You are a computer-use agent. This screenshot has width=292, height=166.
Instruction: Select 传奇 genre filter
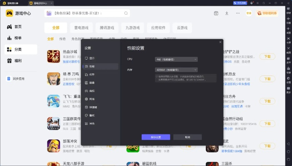point(62,39)
